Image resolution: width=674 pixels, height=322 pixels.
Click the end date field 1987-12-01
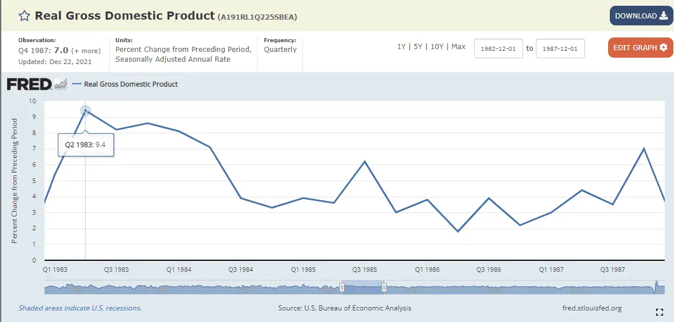[560, 48]
